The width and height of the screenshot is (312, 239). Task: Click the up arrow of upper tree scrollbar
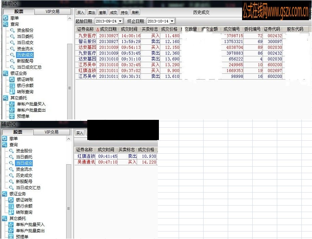coord(70,18)
